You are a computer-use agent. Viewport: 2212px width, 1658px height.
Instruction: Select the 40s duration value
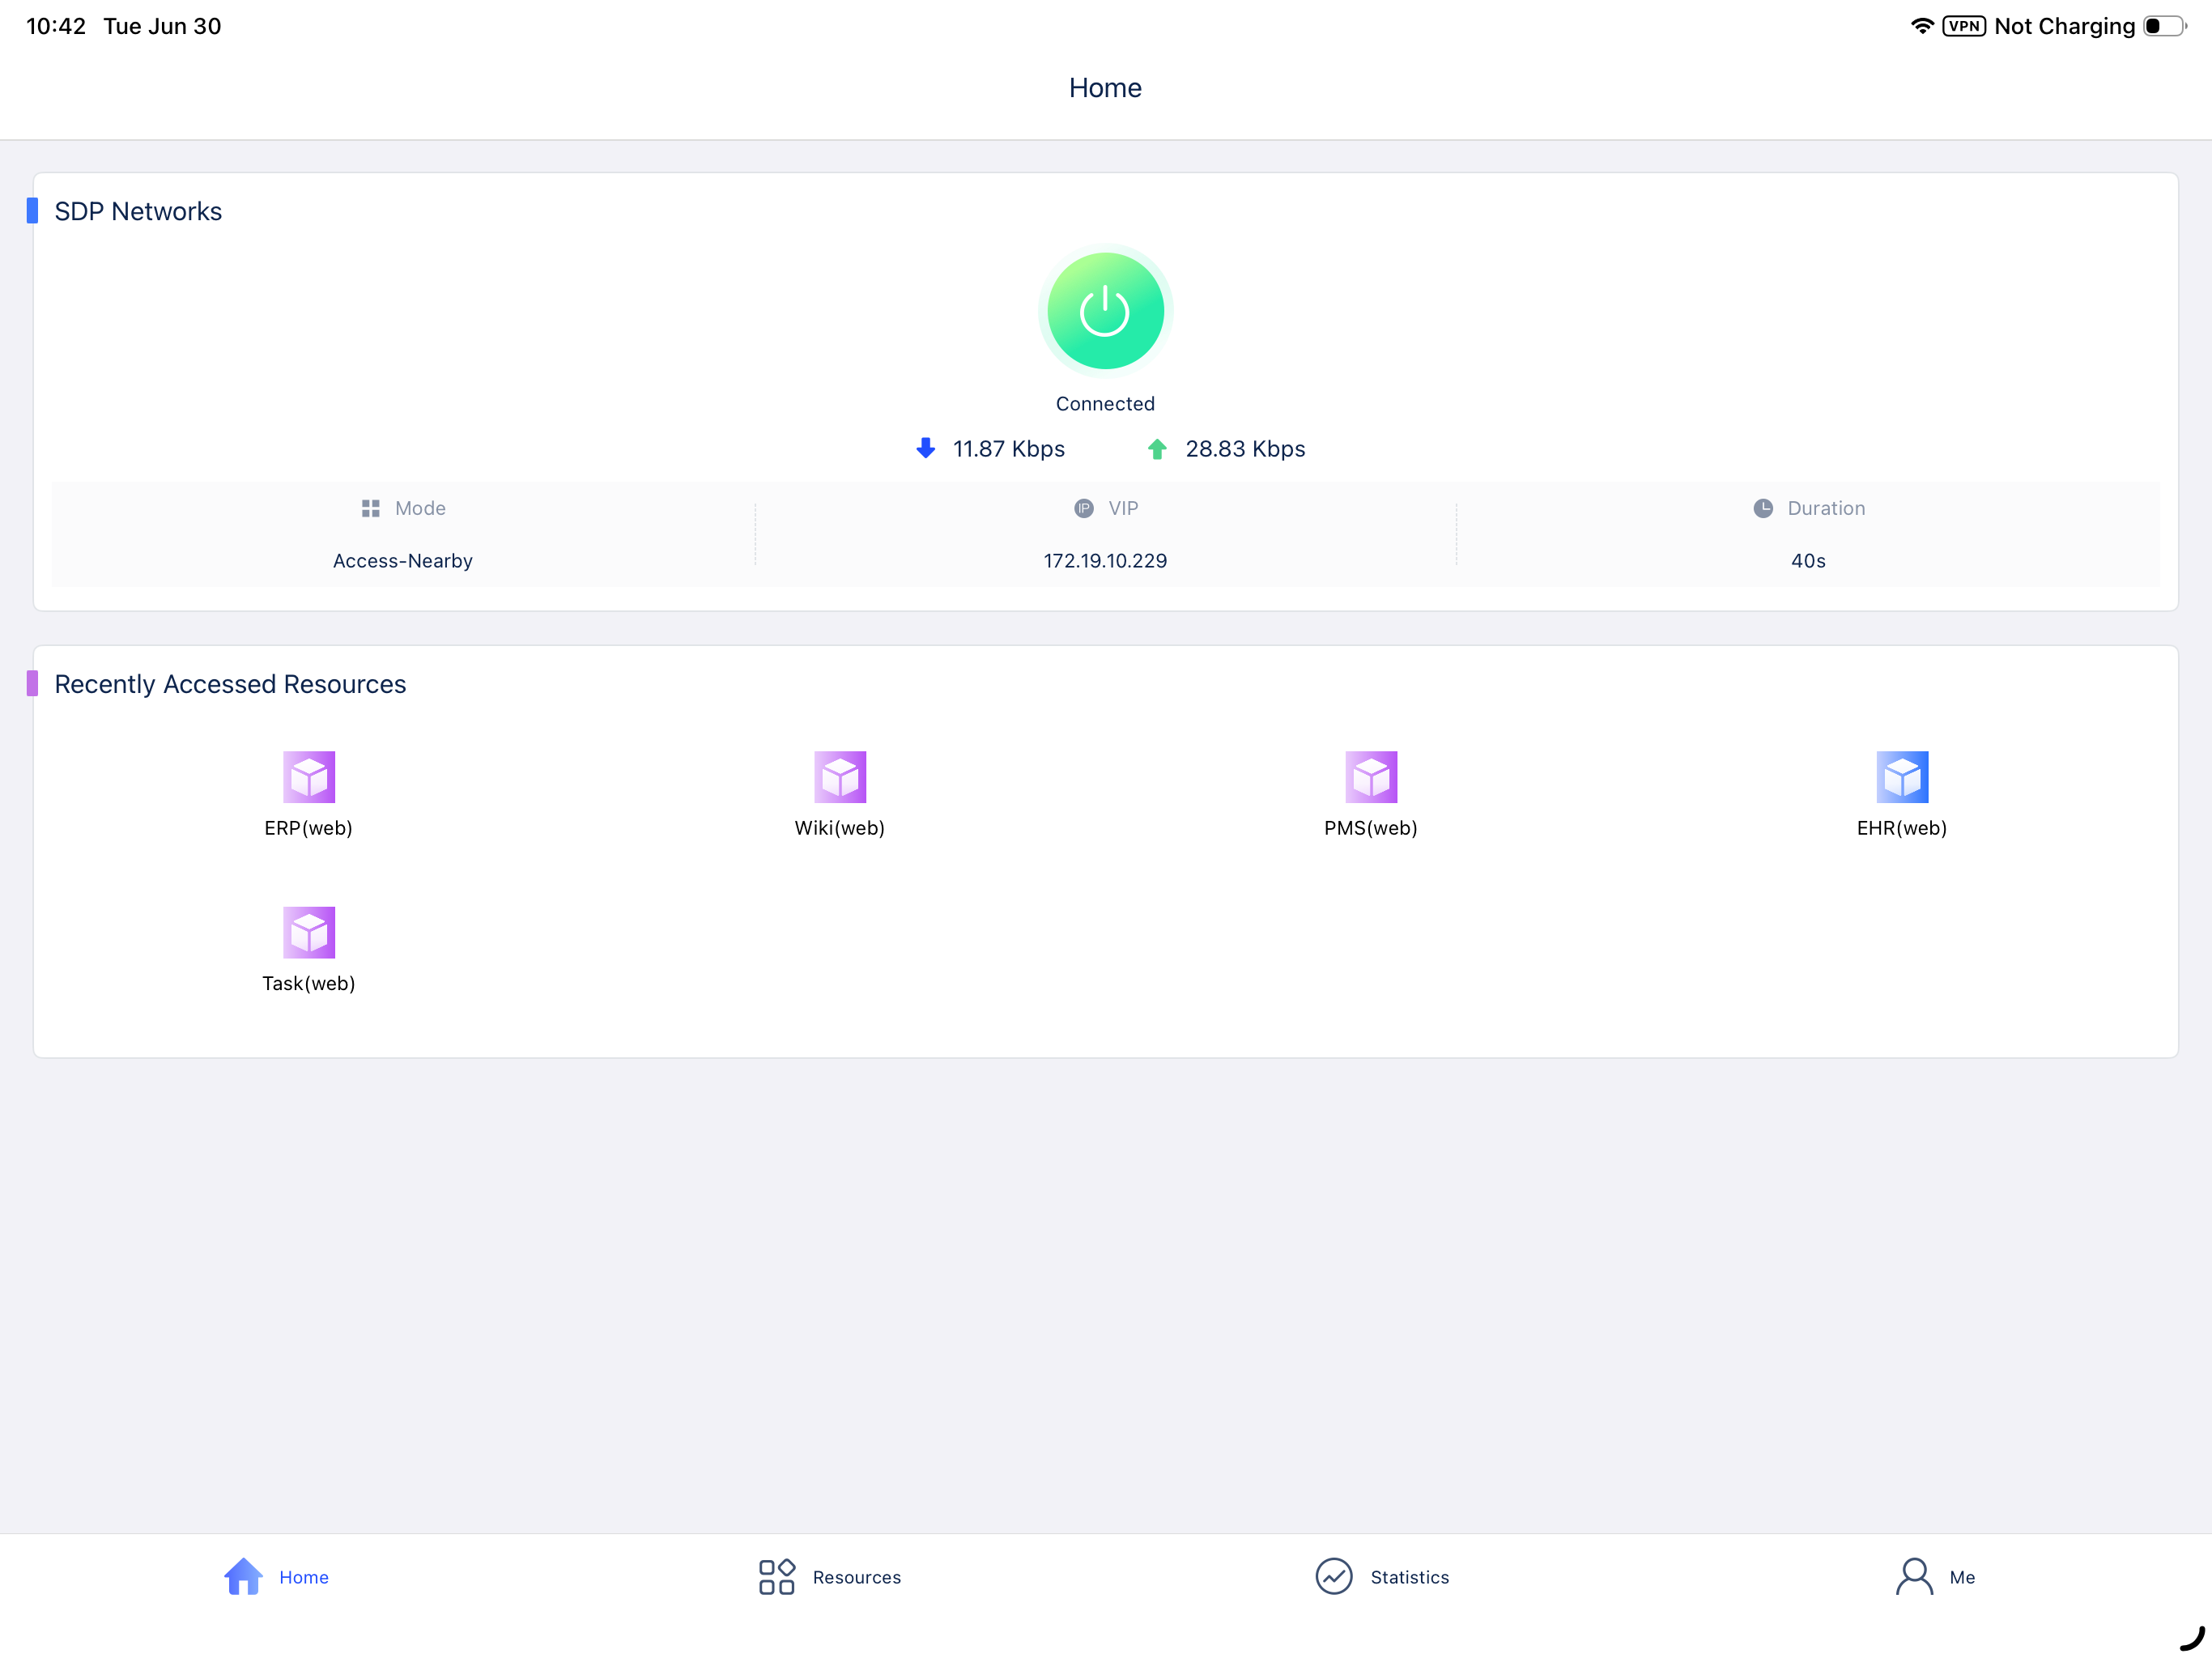[x=1808, y=561]
